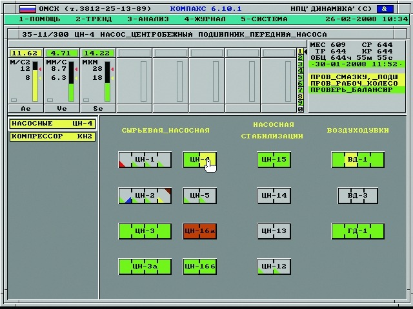Select pump ЦН-14 unit
Viewport: 413px width, 309px height.
pos(274,196)
